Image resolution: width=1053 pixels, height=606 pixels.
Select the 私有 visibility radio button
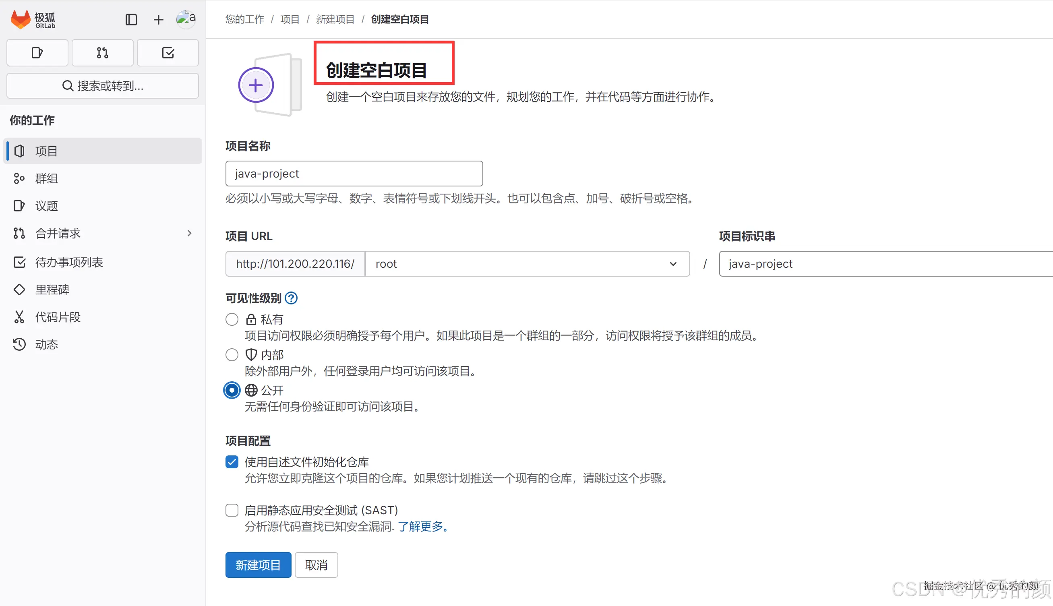click(x=232, y=319)
